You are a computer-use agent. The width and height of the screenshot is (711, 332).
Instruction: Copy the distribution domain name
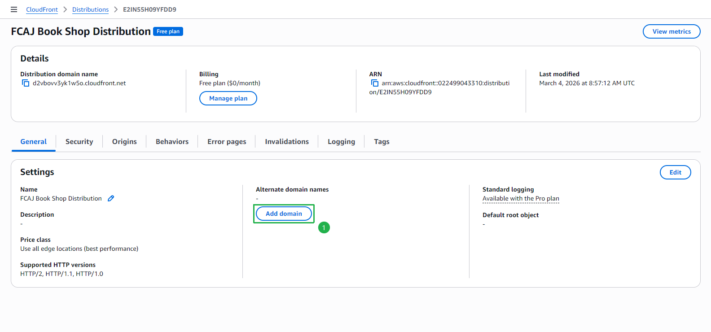[26, 83]
